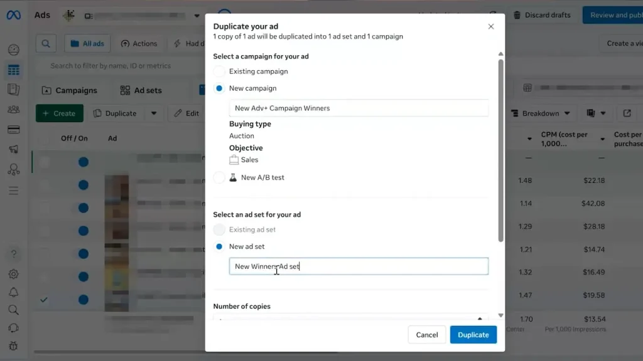The height and width of the screenshot is (361, 643).
Task: Toggle off the ad in $22.18 row
Action: pos(84,185)
